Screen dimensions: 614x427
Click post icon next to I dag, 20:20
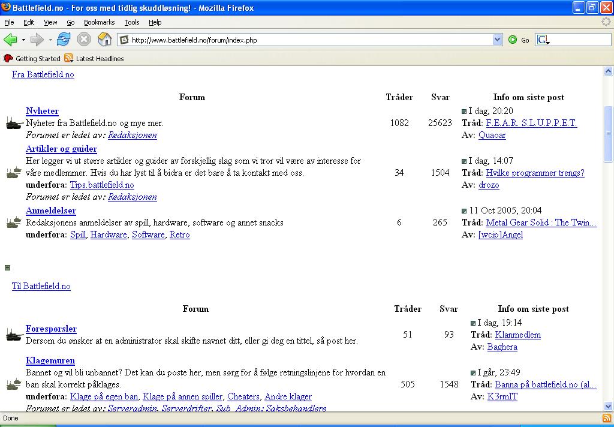pyautogui.click(x=465, y=112)
